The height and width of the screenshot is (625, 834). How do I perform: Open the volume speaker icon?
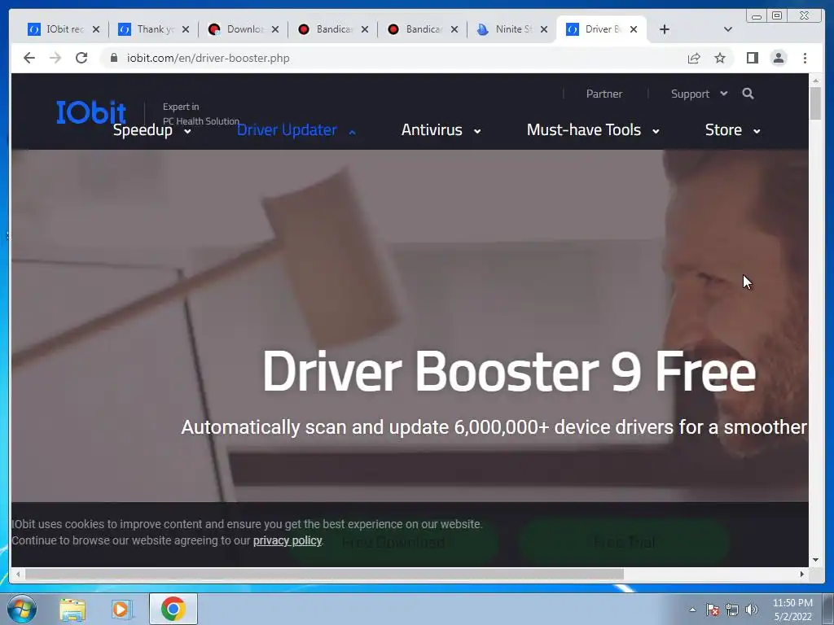[752, 610]
